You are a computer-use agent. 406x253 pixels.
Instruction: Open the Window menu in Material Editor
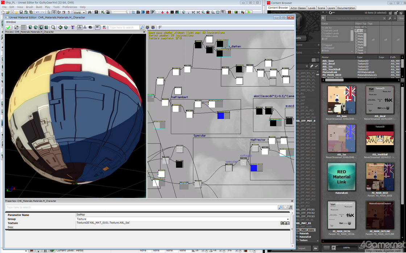point(11,22)
